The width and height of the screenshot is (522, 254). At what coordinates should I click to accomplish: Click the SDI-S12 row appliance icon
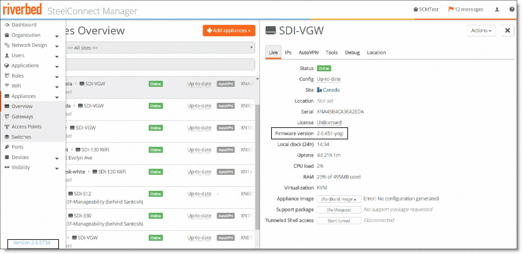(x=71, y=194)
